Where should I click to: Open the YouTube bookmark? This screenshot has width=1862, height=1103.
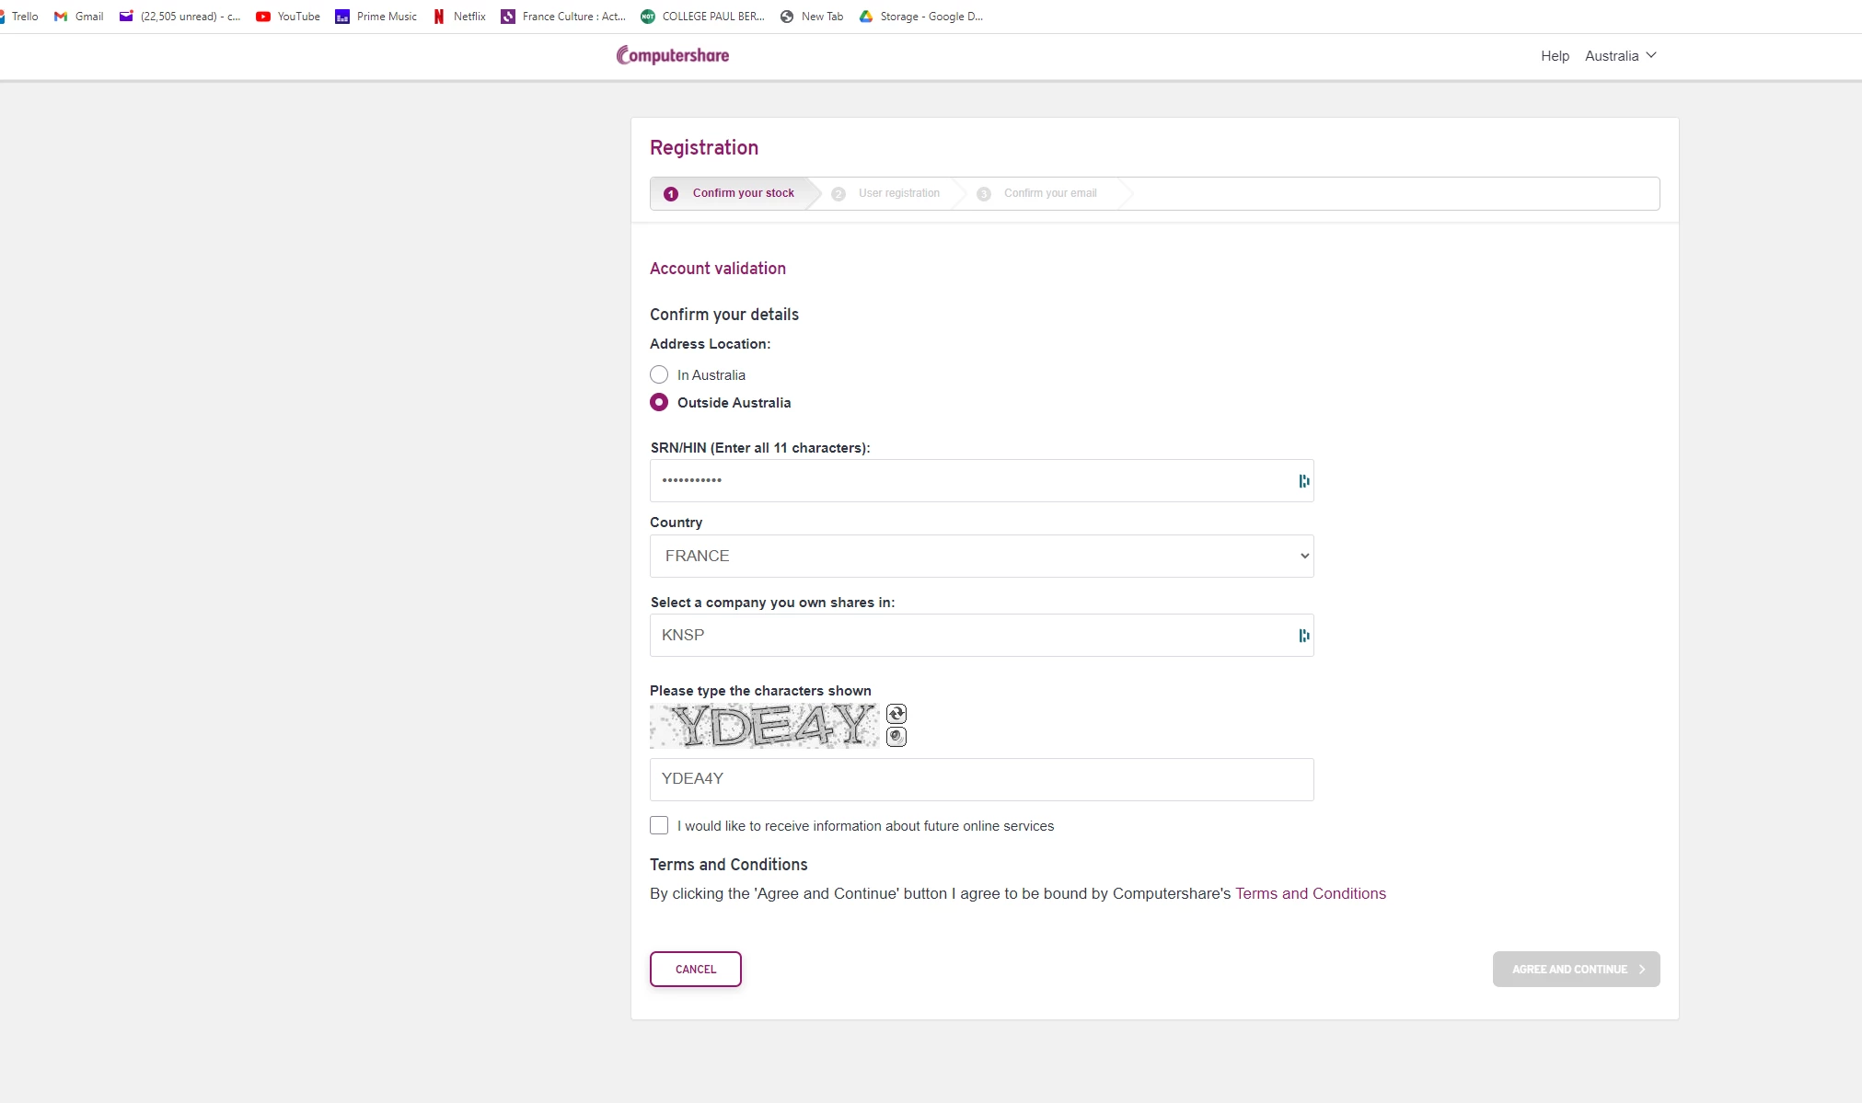pyautogui.click(x=288, y=17)
